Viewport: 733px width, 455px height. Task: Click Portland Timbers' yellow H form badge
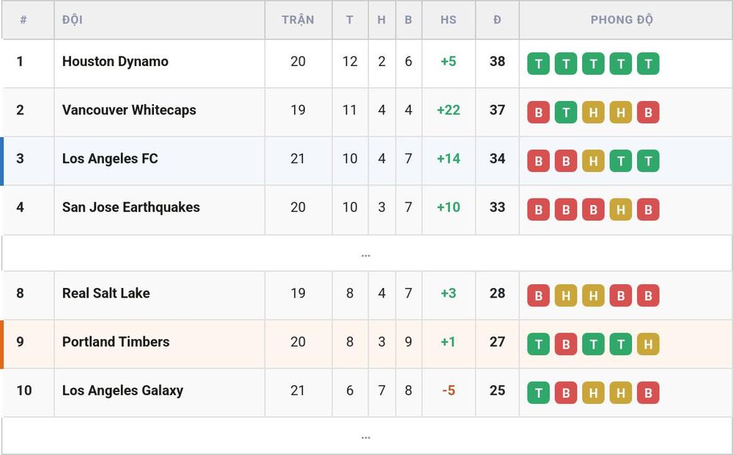649,344
